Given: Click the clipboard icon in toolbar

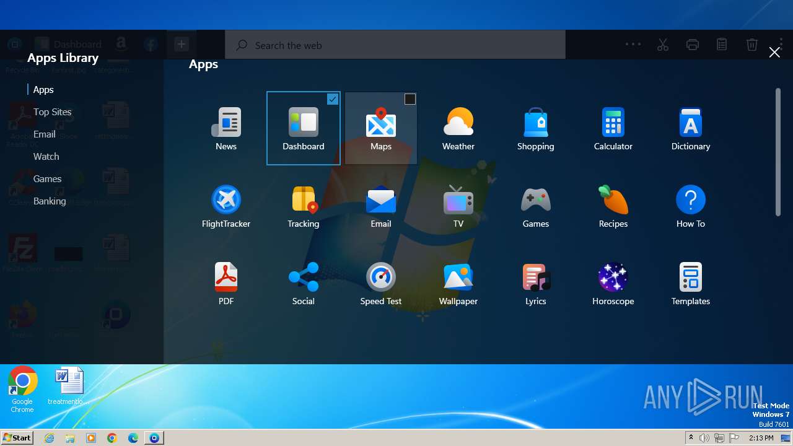Looking at the screenshot, I should click(x=722, y=45).
